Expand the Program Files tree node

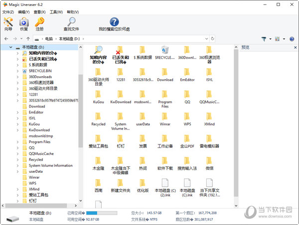pyautogui.click(x=17, y=142)
